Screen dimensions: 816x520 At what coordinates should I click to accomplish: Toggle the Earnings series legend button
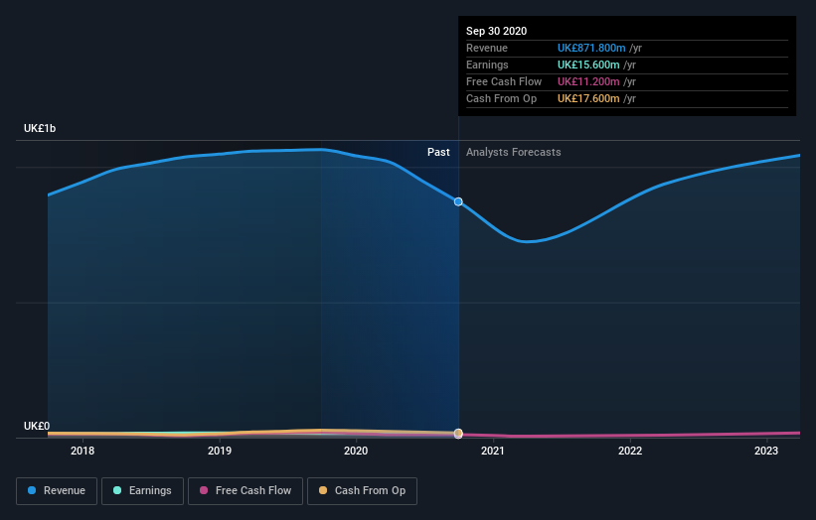coord(142,491)
